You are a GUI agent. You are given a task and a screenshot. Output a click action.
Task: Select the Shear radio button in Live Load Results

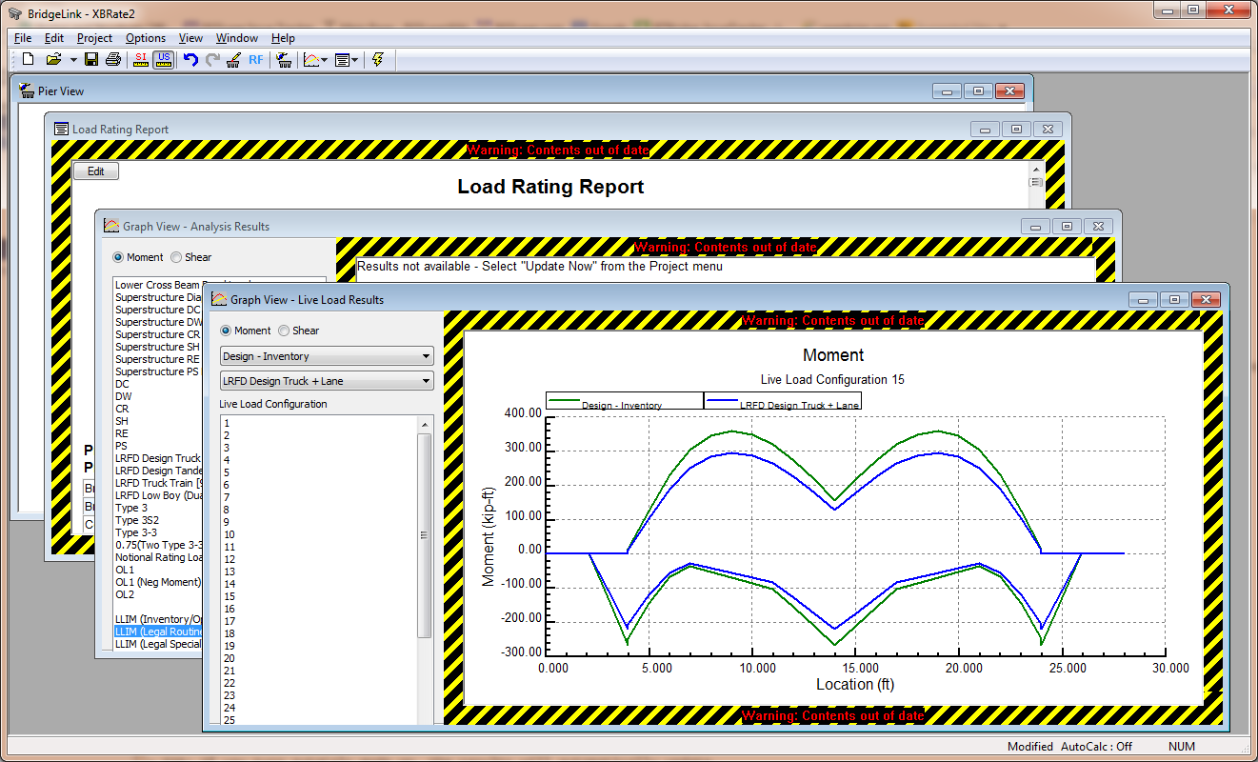point(284,331)
